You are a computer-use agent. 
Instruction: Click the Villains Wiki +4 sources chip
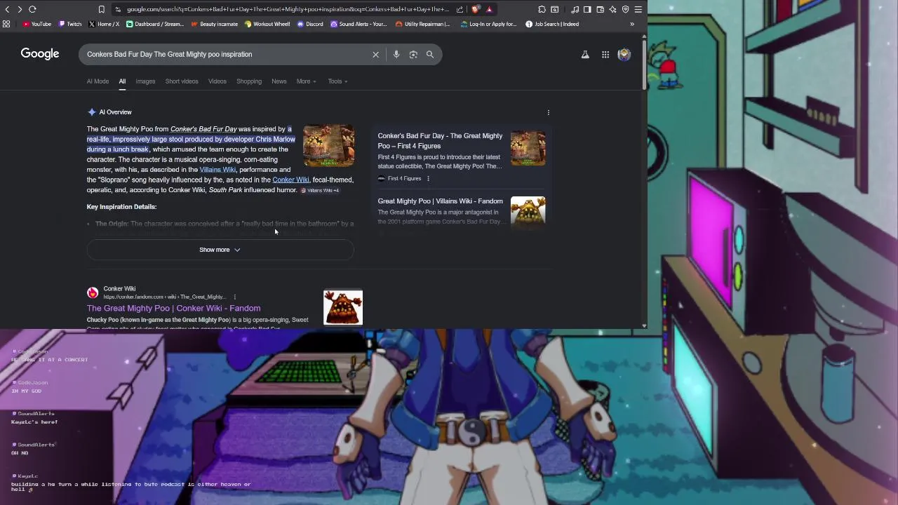(320, 190)
